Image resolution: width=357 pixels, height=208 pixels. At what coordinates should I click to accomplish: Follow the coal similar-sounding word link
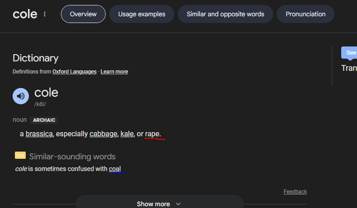[x=115, y=169]
